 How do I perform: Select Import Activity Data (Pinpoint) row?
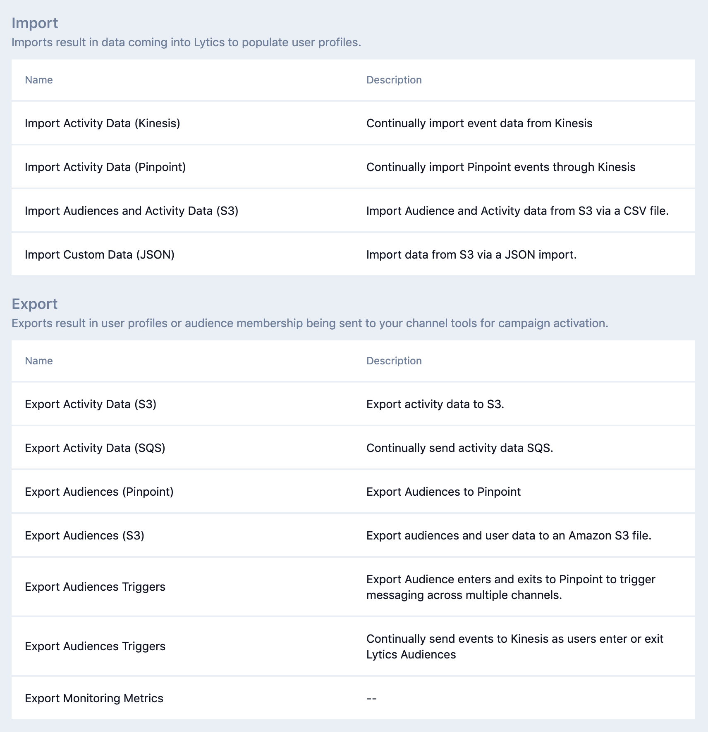[x=105, y=167]
